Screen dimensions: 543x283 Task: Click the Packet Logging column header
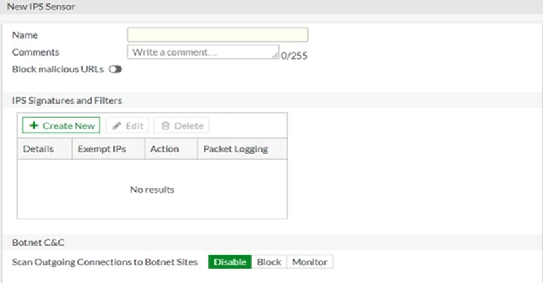tap(242, 149)
